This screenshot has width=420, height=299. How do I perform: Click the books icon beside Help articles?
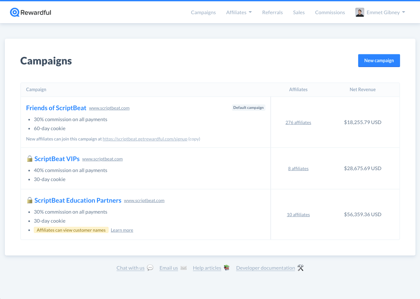[x=227, y=268]
